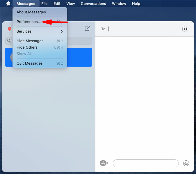Click the plus add contact icon
196x174 pixels.
tap(184, 29)
